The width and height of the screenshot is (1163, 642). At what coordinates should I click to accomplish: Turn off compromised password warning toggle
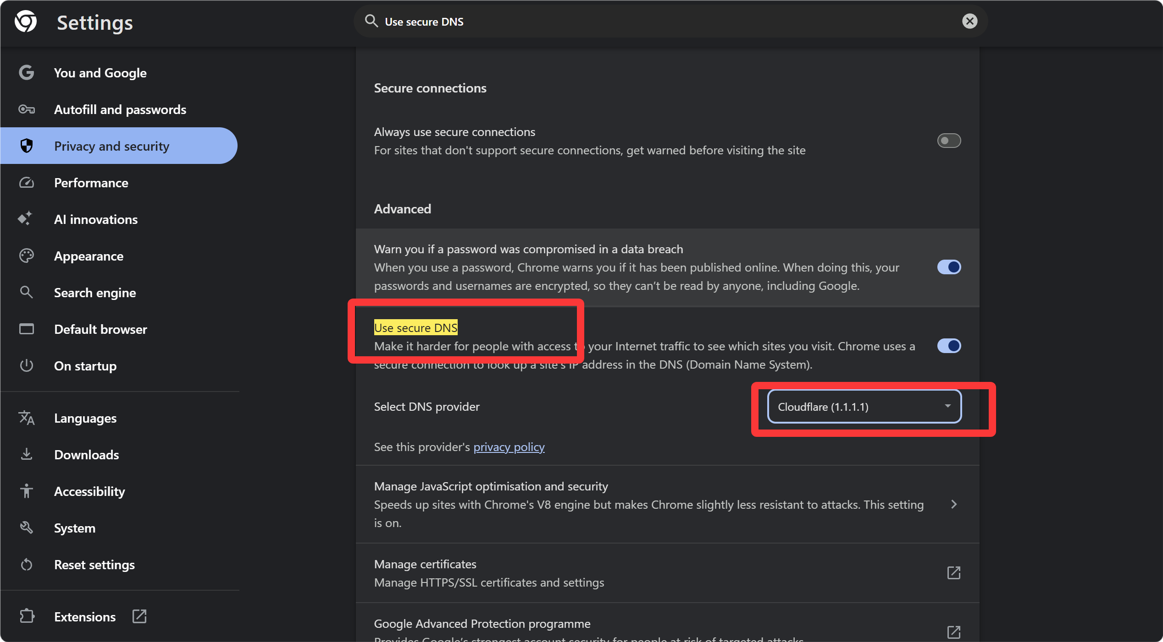click(949, 267)
